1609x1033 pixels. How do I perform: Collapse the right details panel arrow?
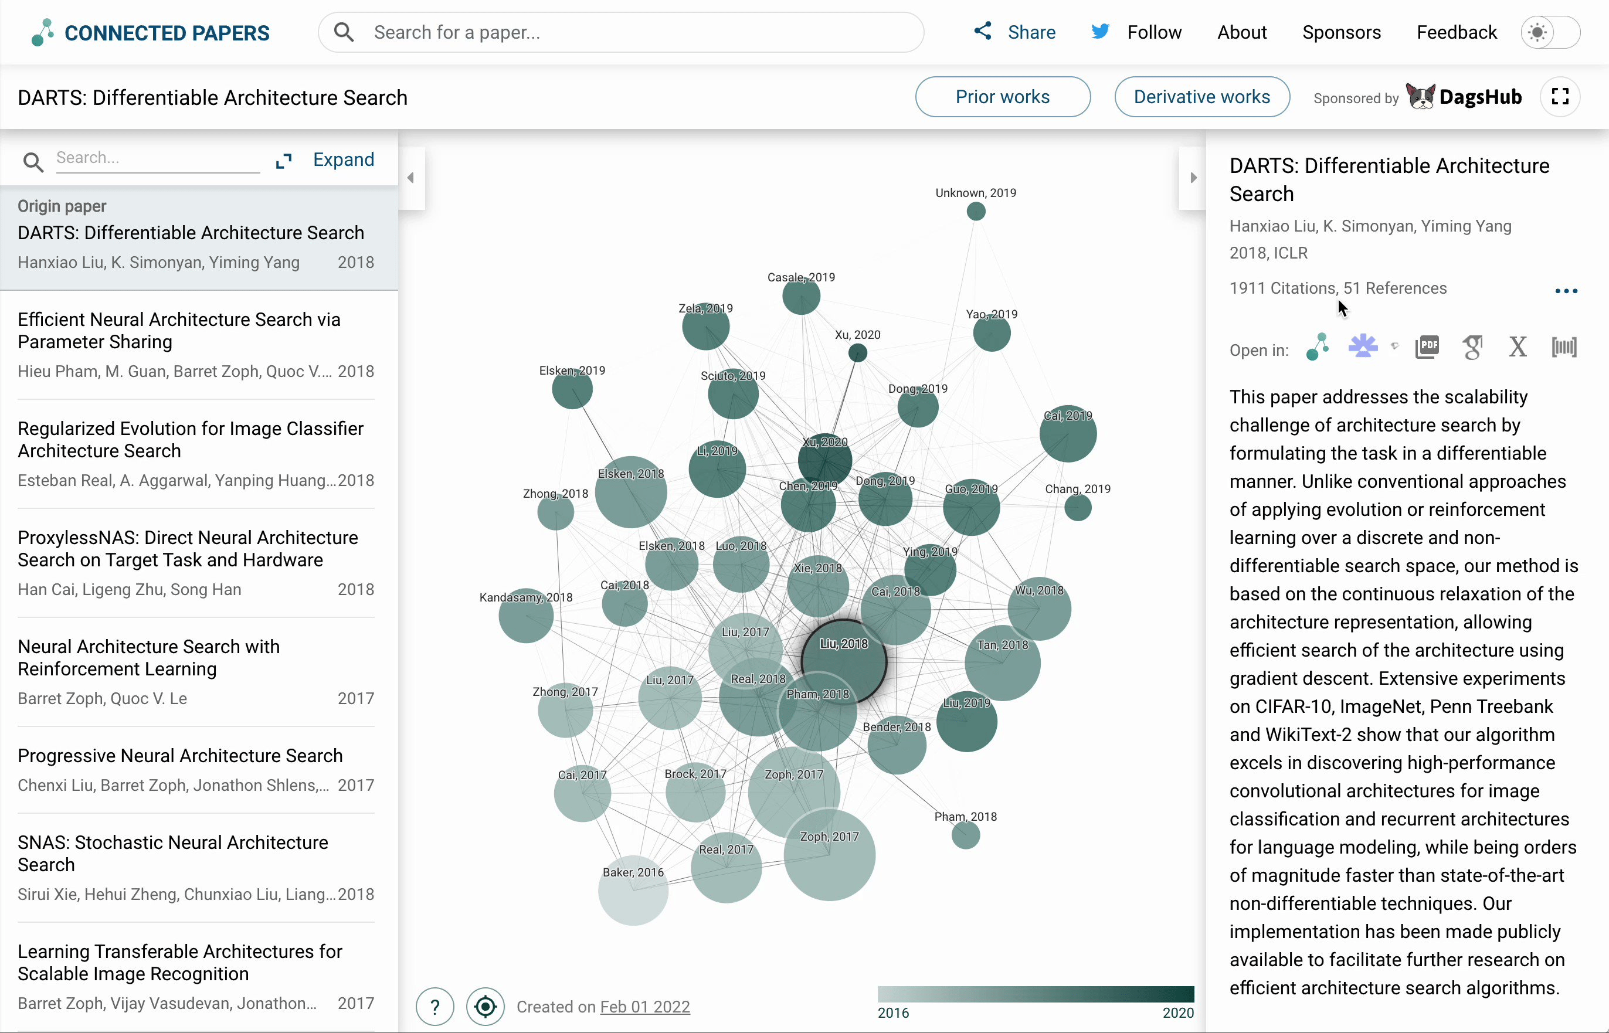1193,178
